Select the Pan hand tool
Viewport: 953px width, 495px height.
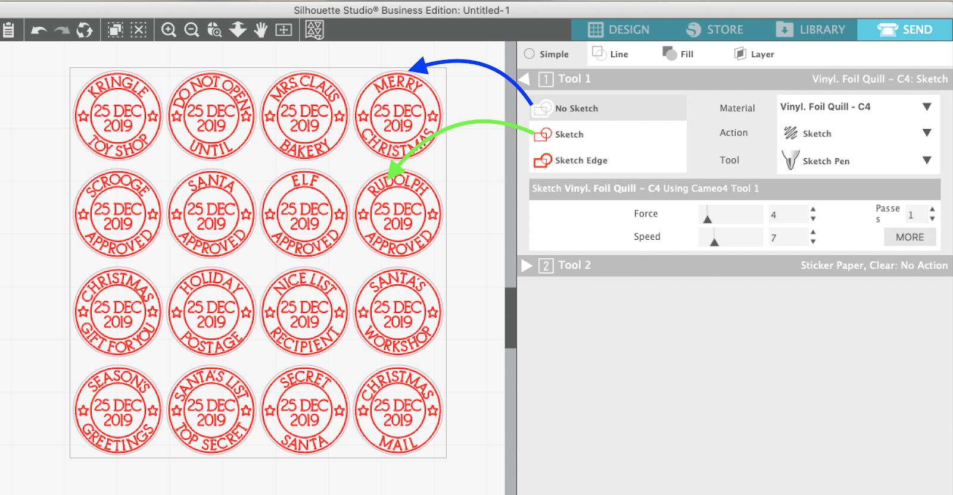(x=260, y=30)
